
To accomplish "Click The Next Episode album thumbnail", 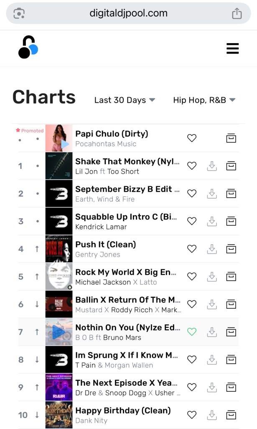I will [x=59, y=387].
